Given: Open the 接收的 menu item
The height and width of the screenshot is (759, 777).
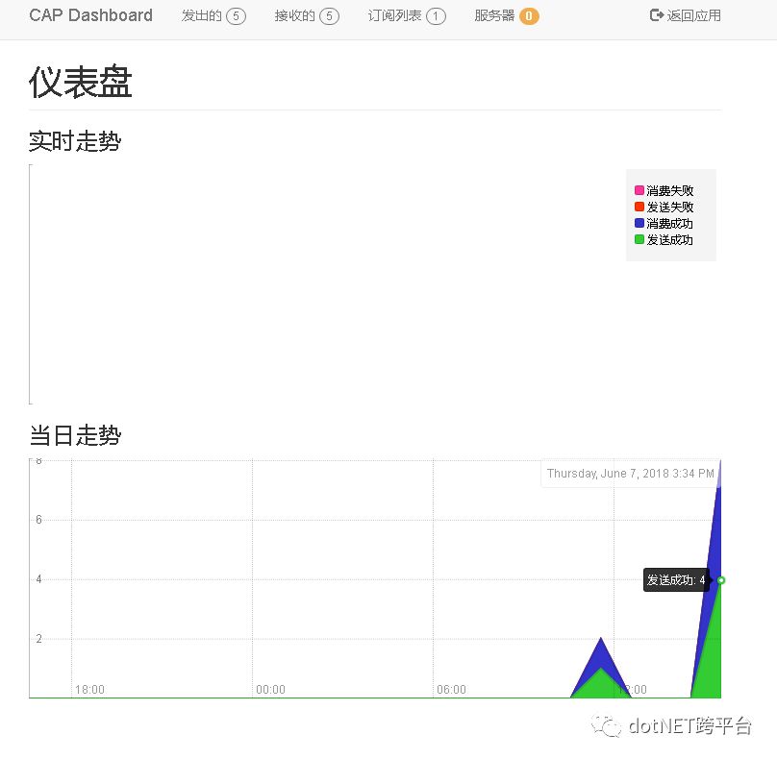Looking at the screenshot, I should 296,15.
